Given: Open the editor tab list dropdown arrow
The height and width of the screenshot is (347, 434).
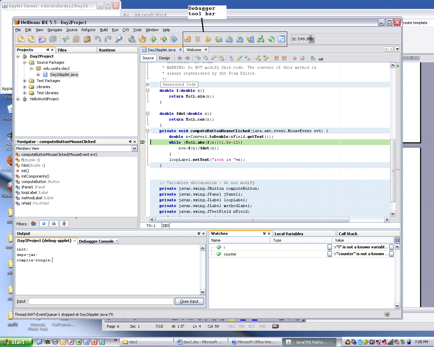Looking at the screenshot, I should pos(397,49).
